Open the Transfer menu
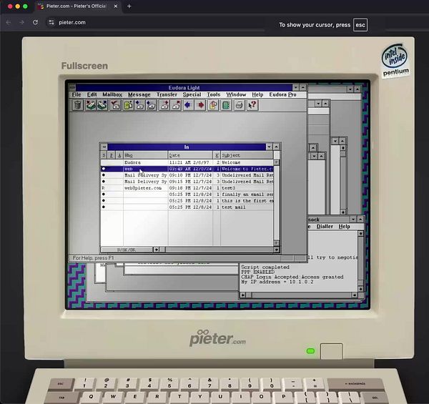This screenshot has height=404, width=429. [167, 94]
